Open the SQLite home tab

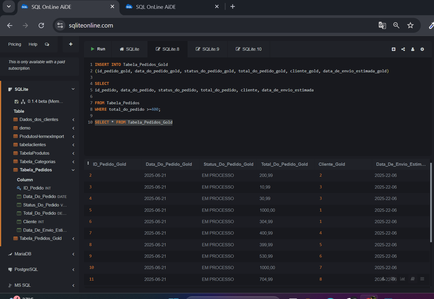pyautogui.click(x=129, y=49)
